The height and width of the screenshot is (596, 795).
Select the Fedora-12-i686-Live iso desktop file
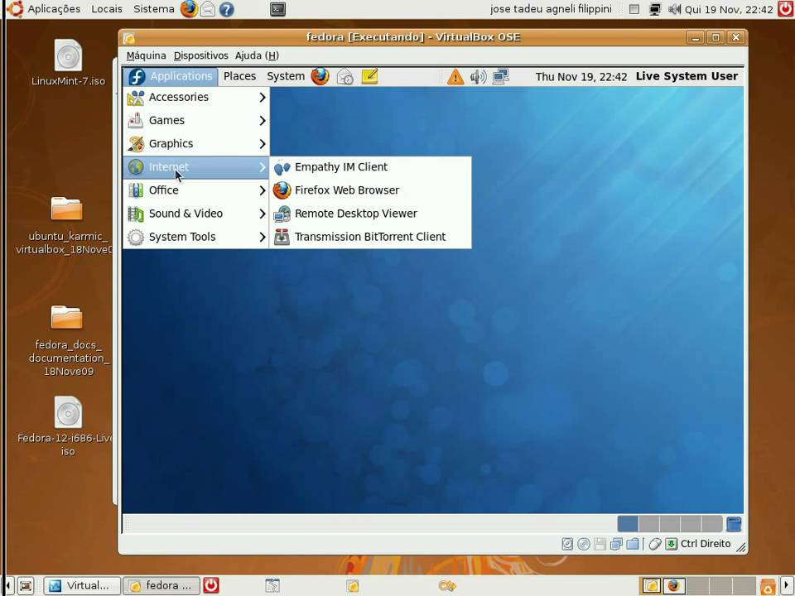[x=67, y=427]
